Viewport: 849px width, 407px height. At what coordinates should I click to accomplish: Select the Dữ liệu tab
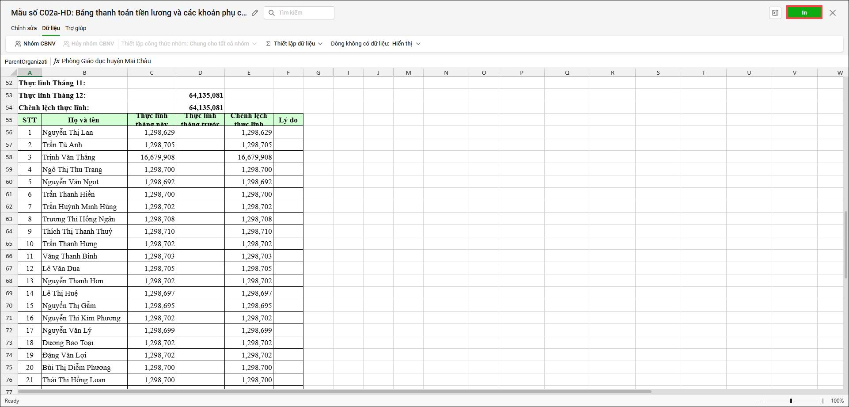pyautogui.click(x=51, y=28)
